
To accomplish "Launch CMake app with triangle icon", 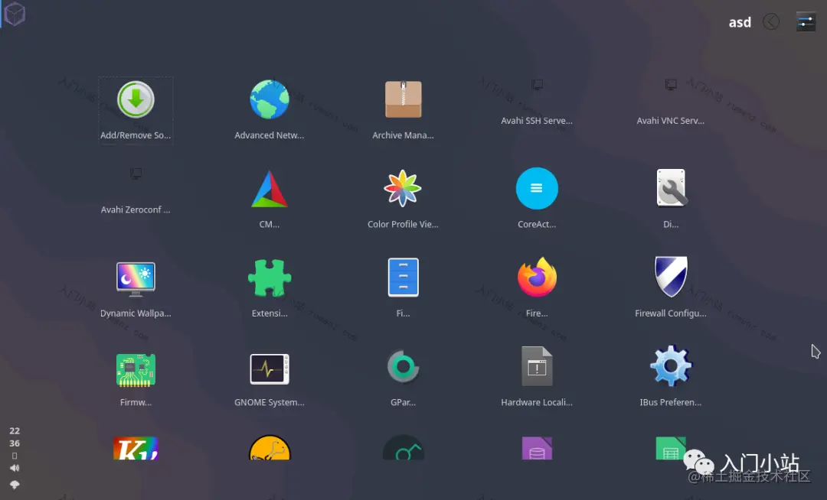I will [270, 199].
